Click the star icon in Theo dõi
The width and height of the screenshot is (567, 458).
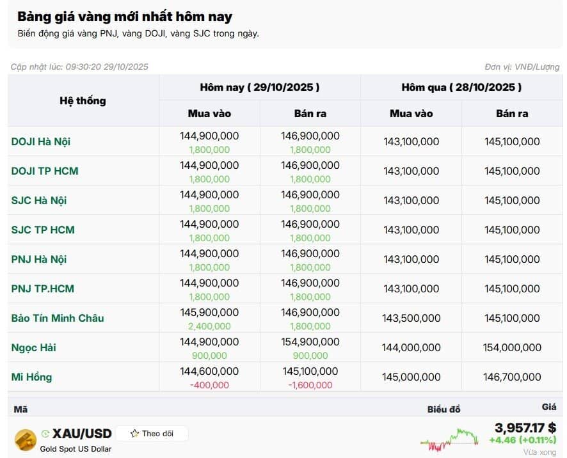coord(134,434)
